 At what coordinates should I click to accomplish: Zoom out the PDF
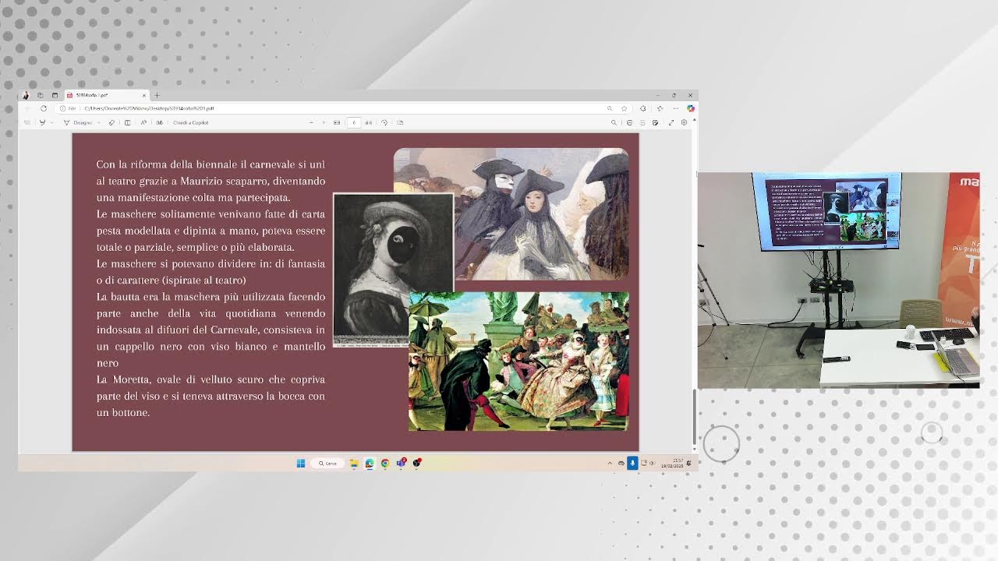click(311, 122)
